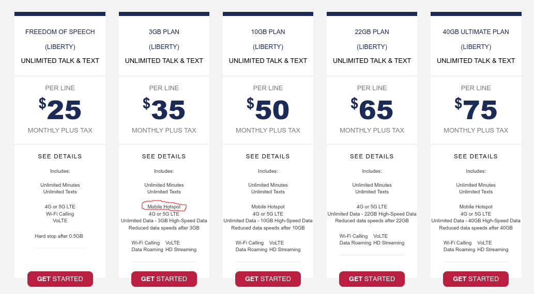Choose Get Started on the 10GB plan
The width and height of the screenshot is (534, 294).
pos(268,279)
